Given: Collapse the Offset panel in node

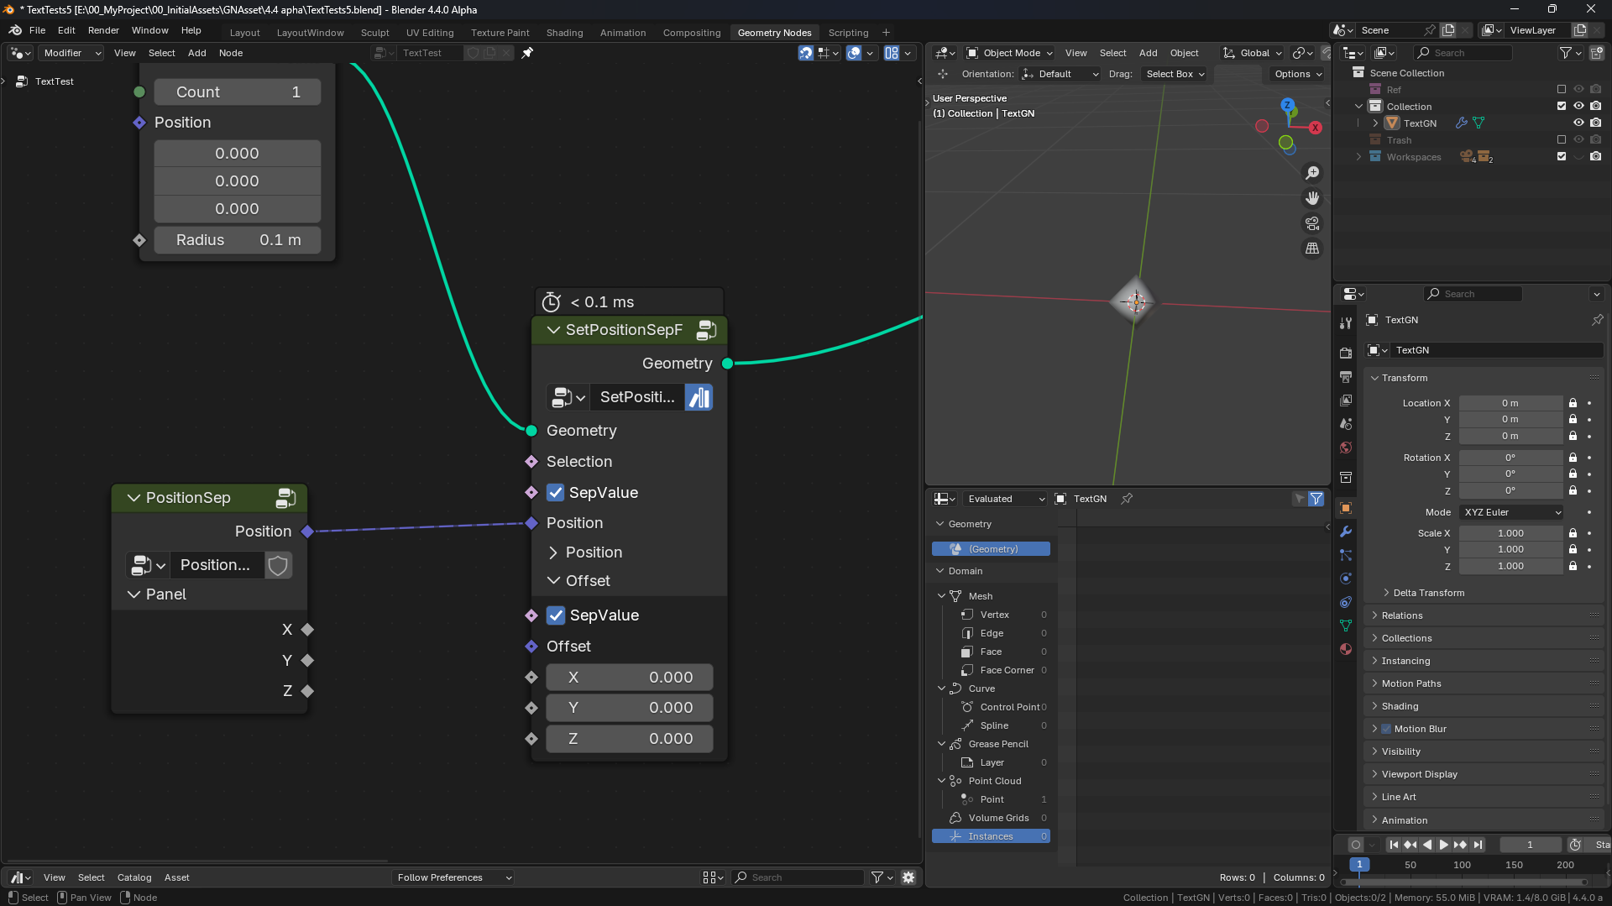Looking at the screenshot, I should 553,581.
